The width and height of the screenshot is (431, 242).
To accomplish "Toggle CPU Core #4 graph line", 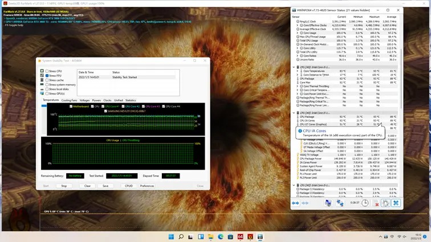I will pyautogui.click(x=164, y=106).
